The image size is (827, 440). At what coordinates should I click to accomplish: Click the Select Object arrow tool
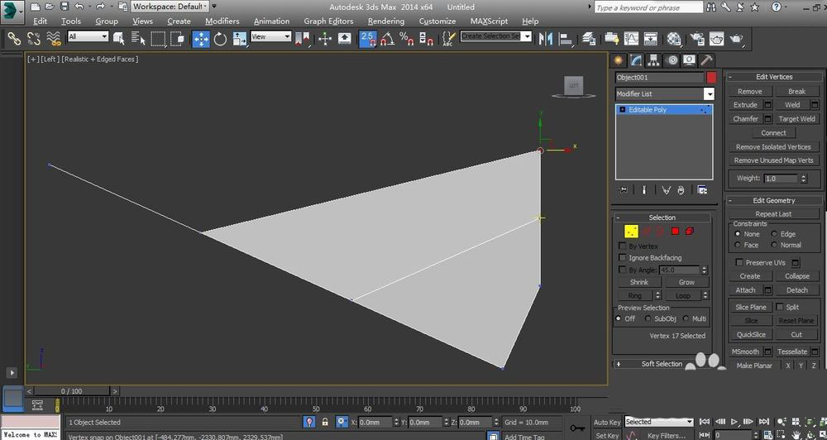click(x=118, y=39)
